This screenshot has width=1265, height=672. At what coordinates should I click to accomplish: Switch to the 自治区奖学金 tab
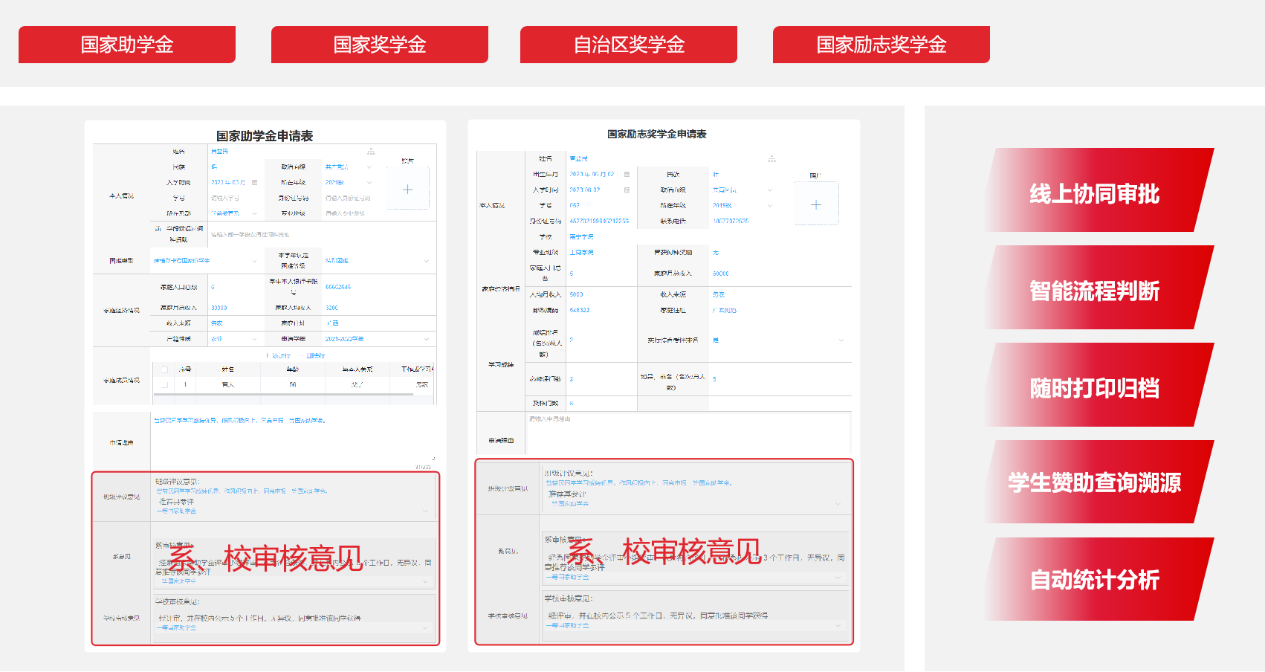click(x=629, y=45)
